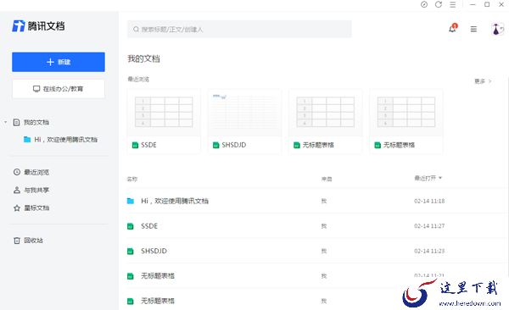The height and width of the screenshot is (310, 509).
Task: Open SSDE in the file list
Action: pyautogui.click(x=315, y=226)
